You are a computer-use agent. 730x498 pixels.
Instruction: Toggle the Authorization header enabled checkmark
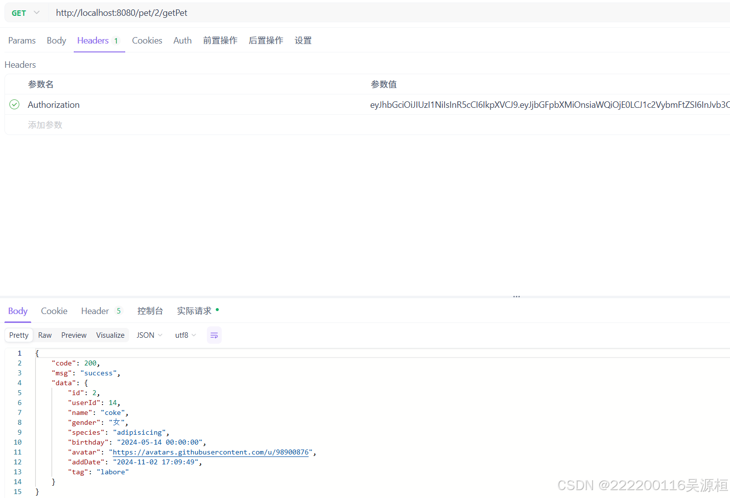(x=14, y=104)
